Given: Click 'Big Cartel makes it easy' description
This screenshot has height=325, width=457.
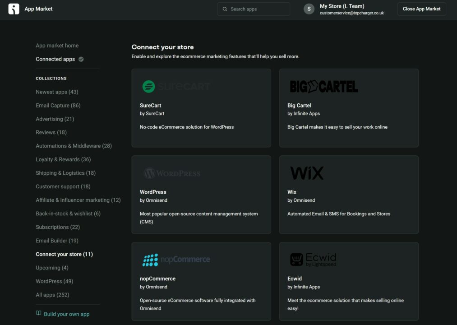Looking at the screenshot, I should click(x=337, y=127).
